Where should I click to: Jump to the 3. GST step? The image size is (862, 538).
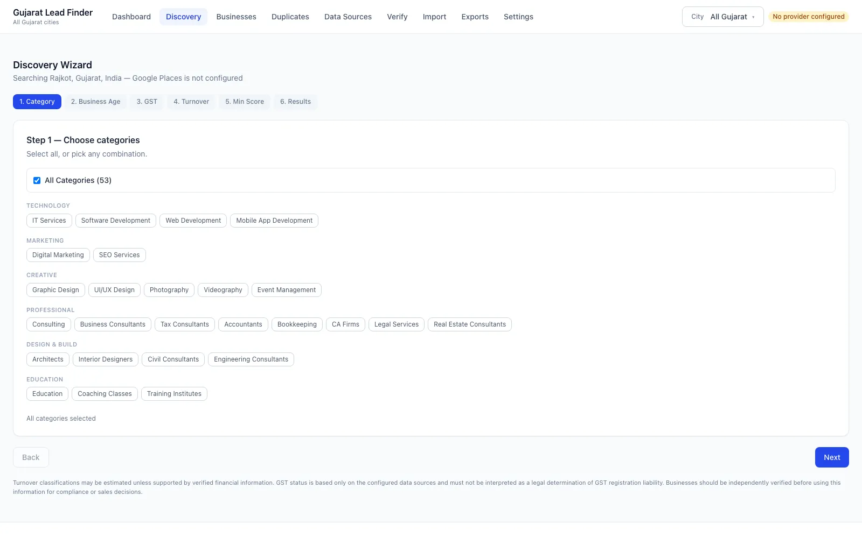point(147,102)
